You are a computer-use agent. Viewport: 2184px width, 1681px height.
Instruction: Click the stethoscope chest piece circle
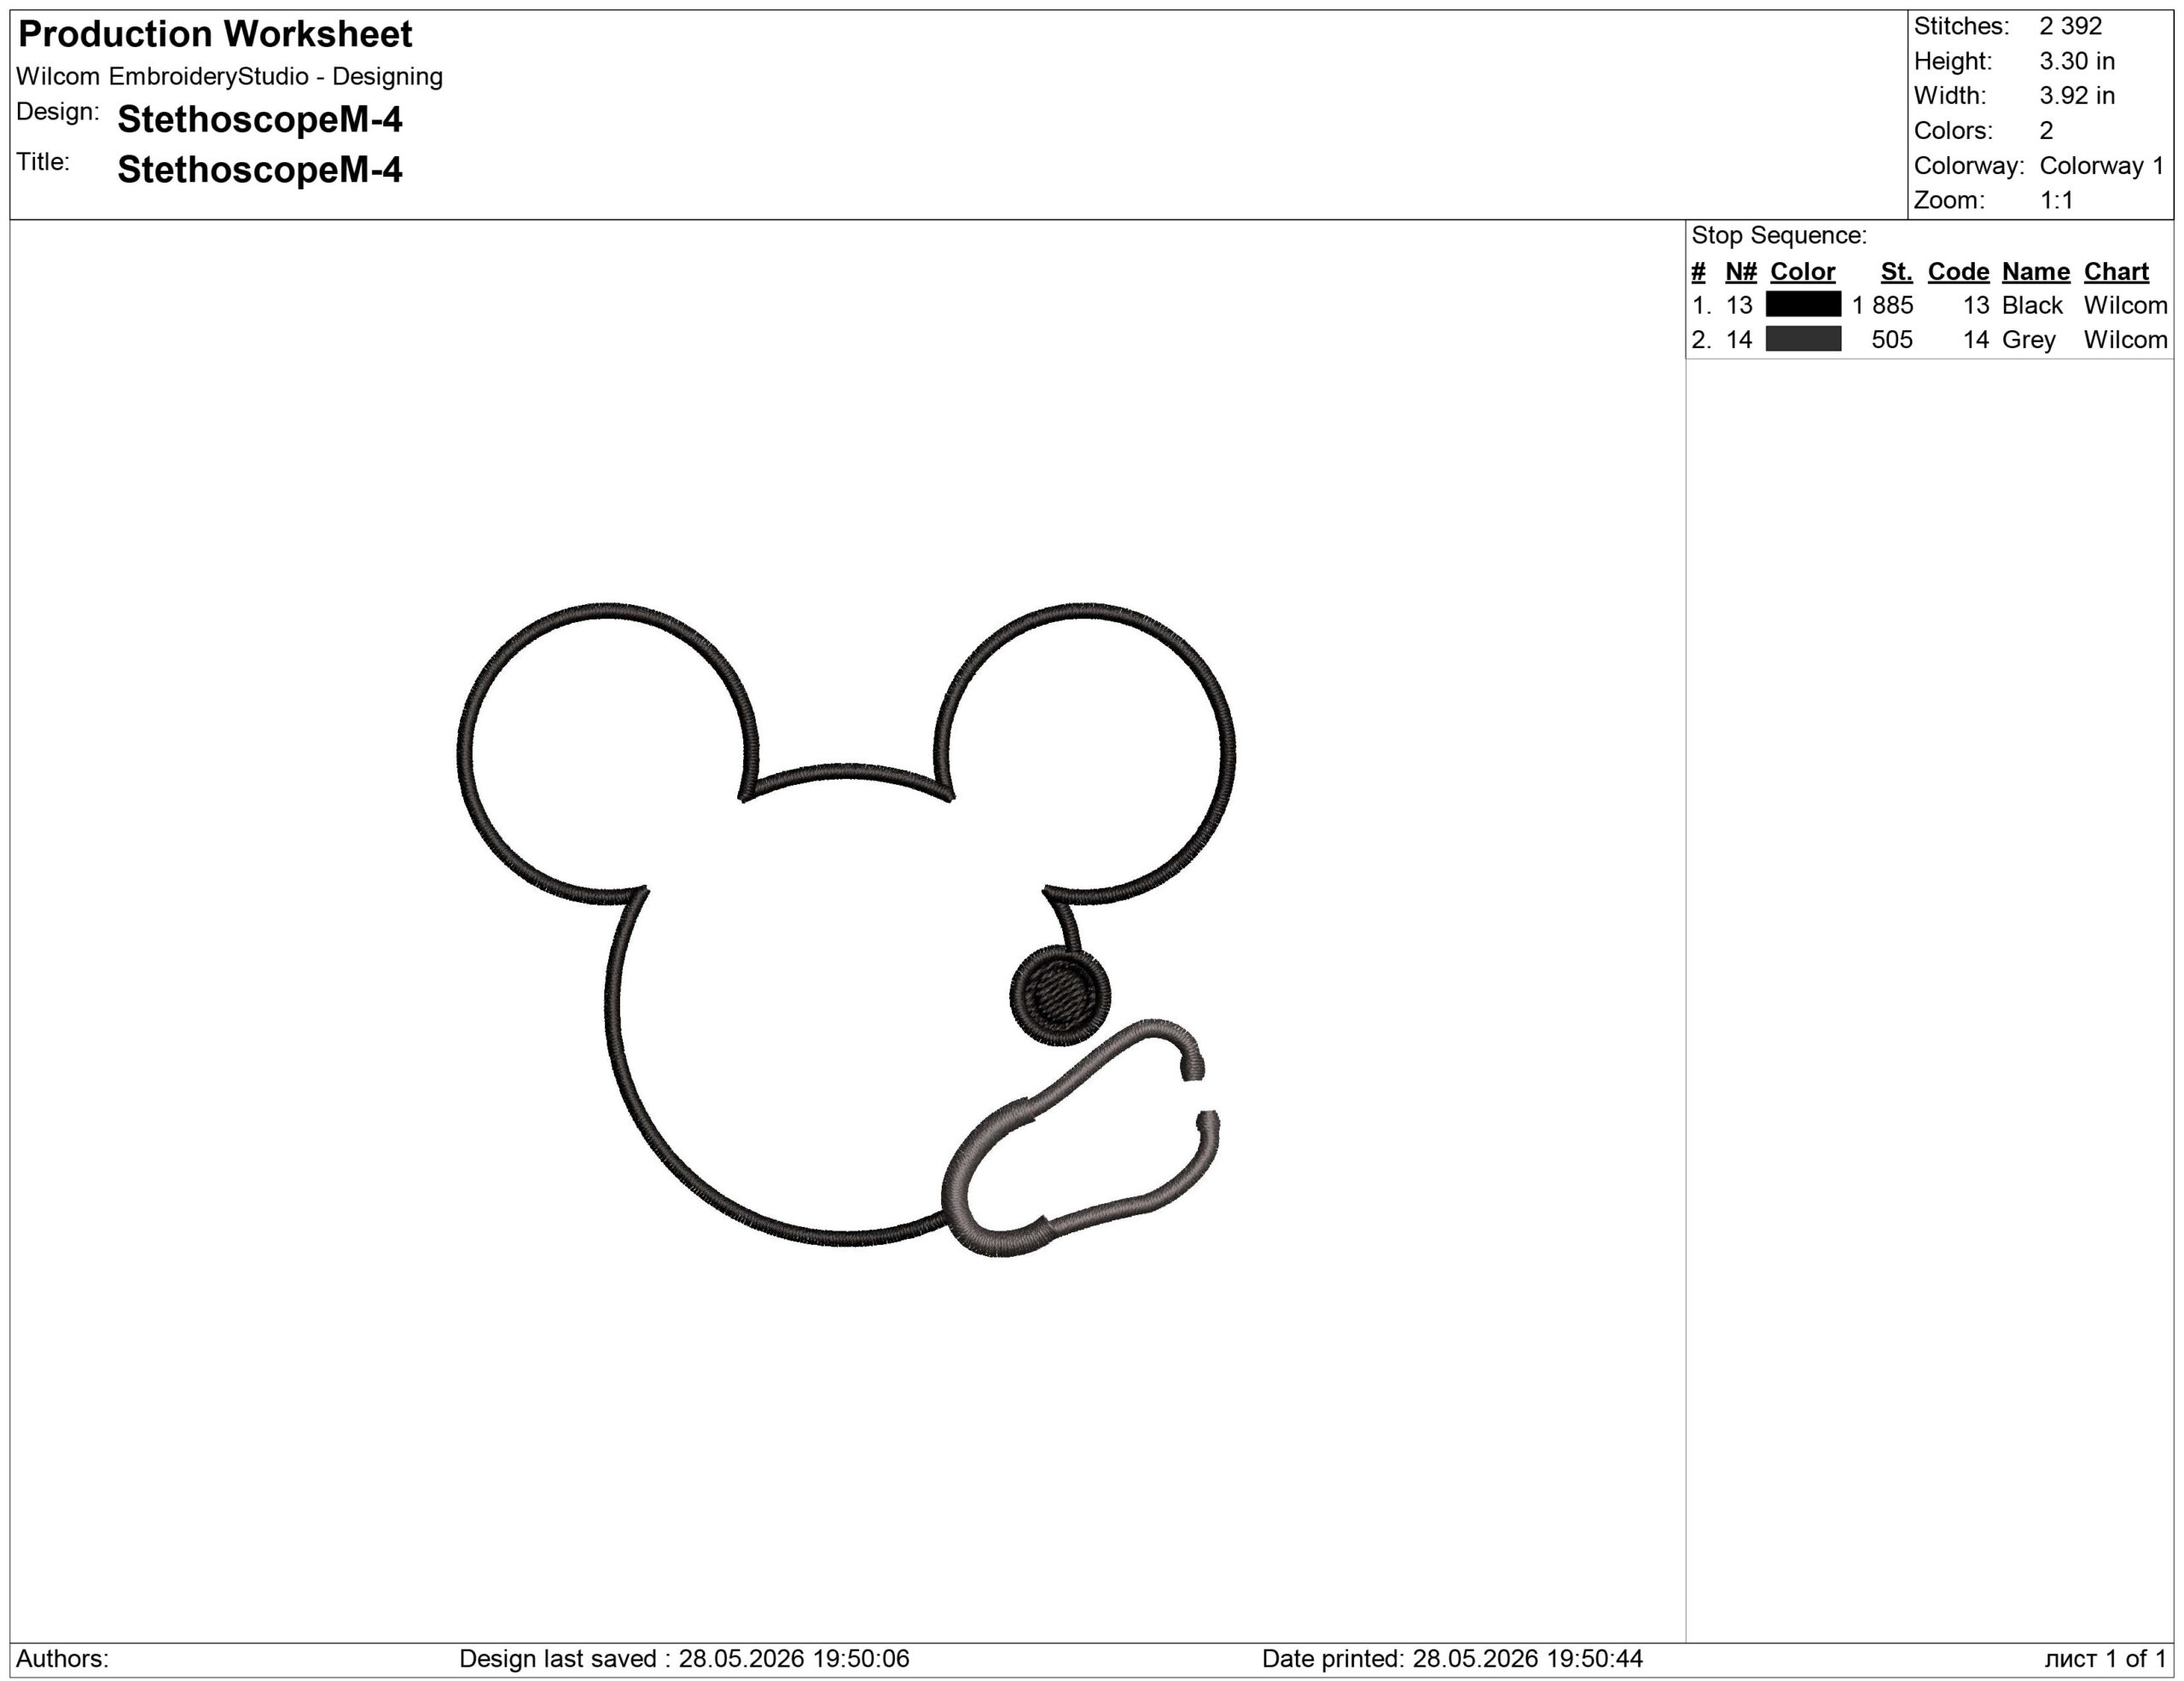(1060, 996)
